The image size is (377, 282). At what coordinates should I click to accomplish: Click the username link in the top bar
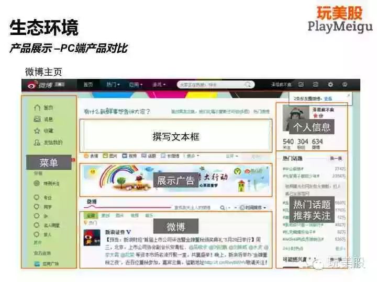[x=281, y=85]
